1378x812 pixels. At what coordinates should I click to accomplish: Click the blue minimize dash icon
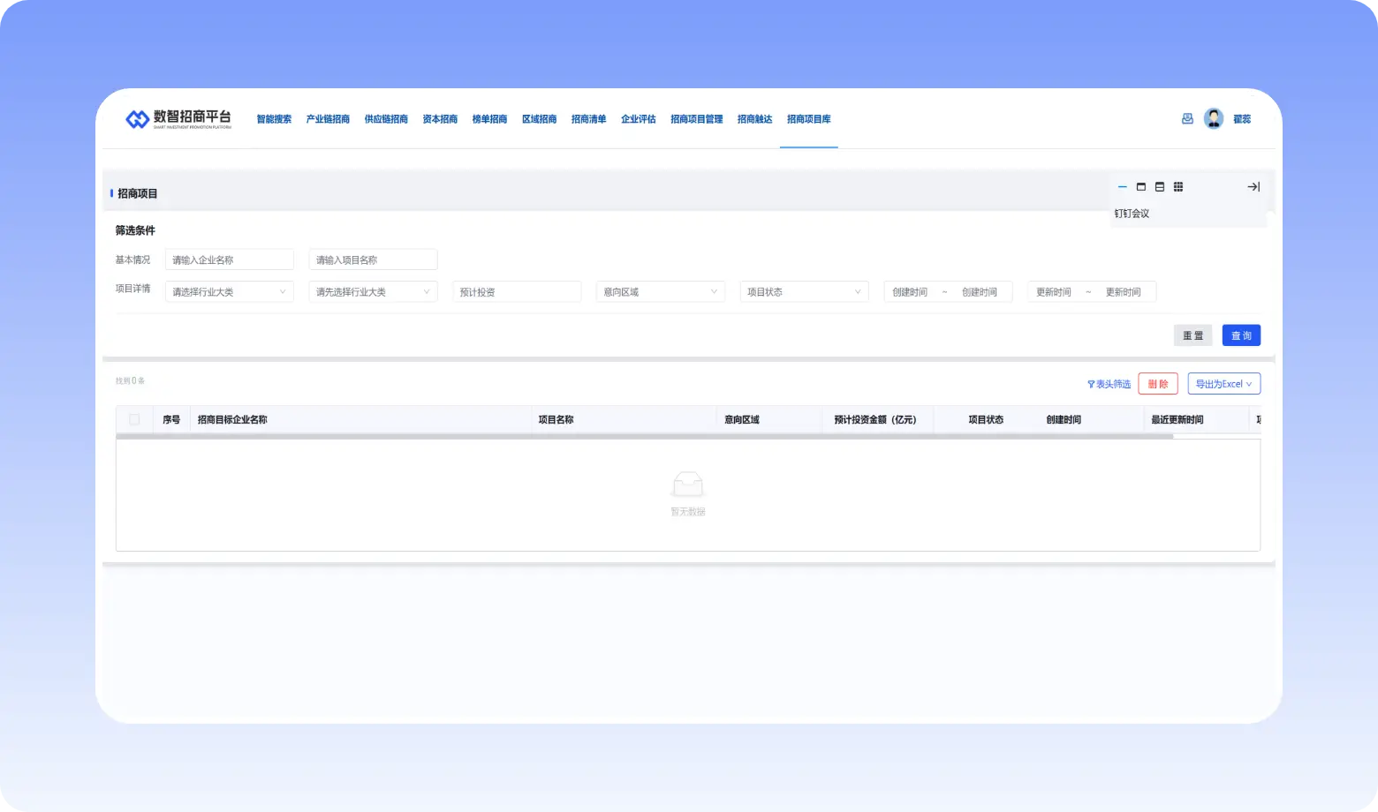point(1122,187)
